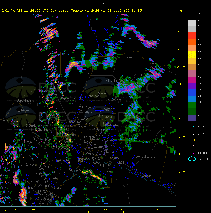Click the '80' legend value label
This screenshot has height=213, width=211.
199,20
